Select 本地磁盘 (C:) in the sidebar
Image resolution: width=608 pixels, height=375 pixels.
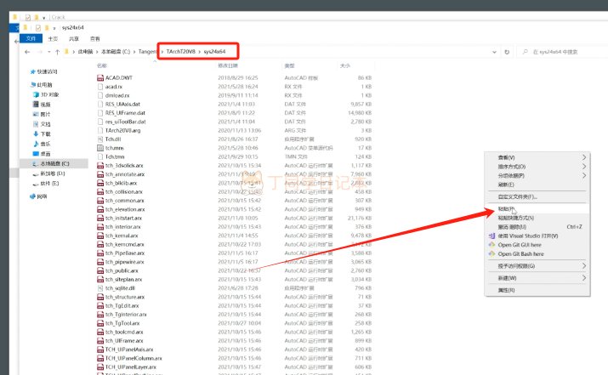[54, 163]
